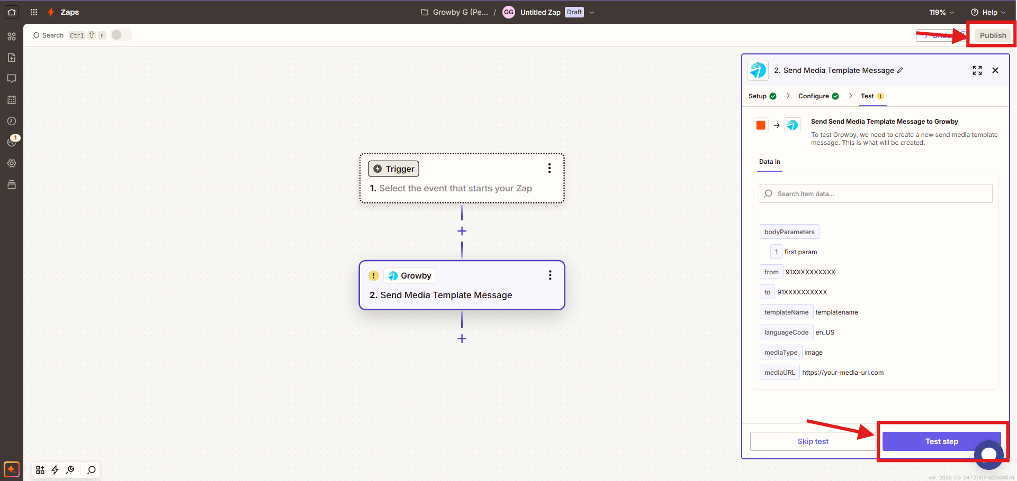Click the yellow warning icon on Growby step
This screenshot has height=481, width=1017.
[374, 275]
